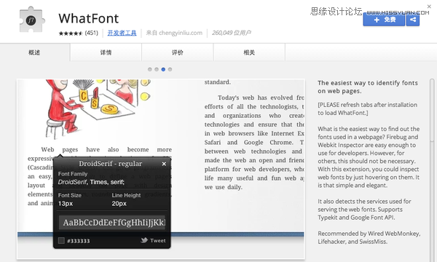Screen dimensions: 437x262
Task: Select the first carousel dot
Action: click(150, 69)
